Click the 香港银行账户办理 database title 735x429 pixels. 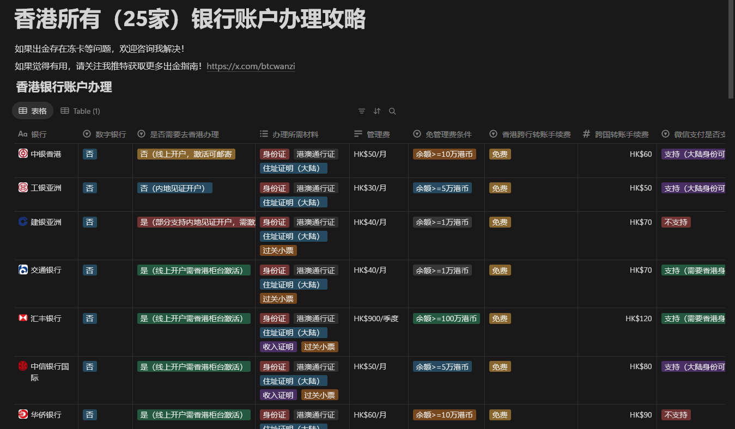tap(64, 87)
